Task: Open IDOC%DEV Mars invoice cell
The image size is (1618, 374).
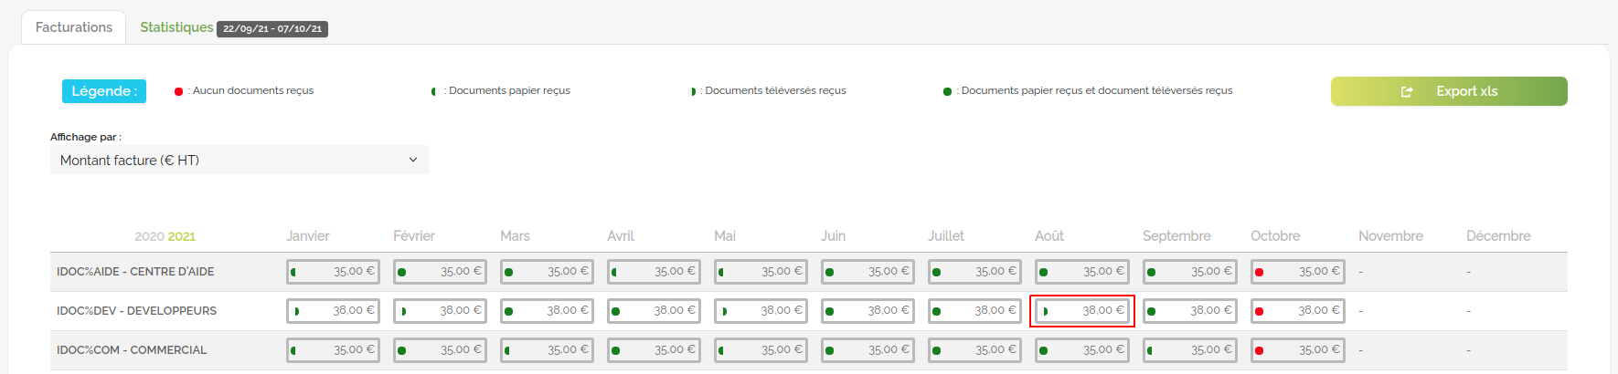Action: coord(547,311)
